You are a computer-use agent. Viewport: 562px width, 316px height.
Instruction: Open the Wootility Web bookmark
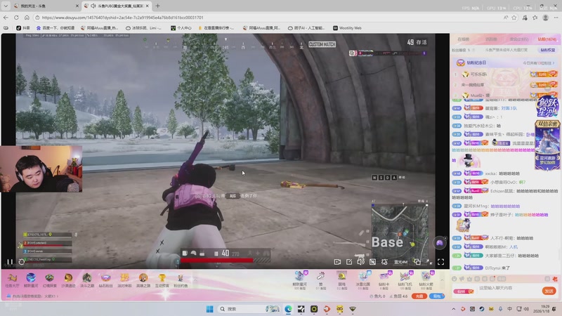pos(347,28)
